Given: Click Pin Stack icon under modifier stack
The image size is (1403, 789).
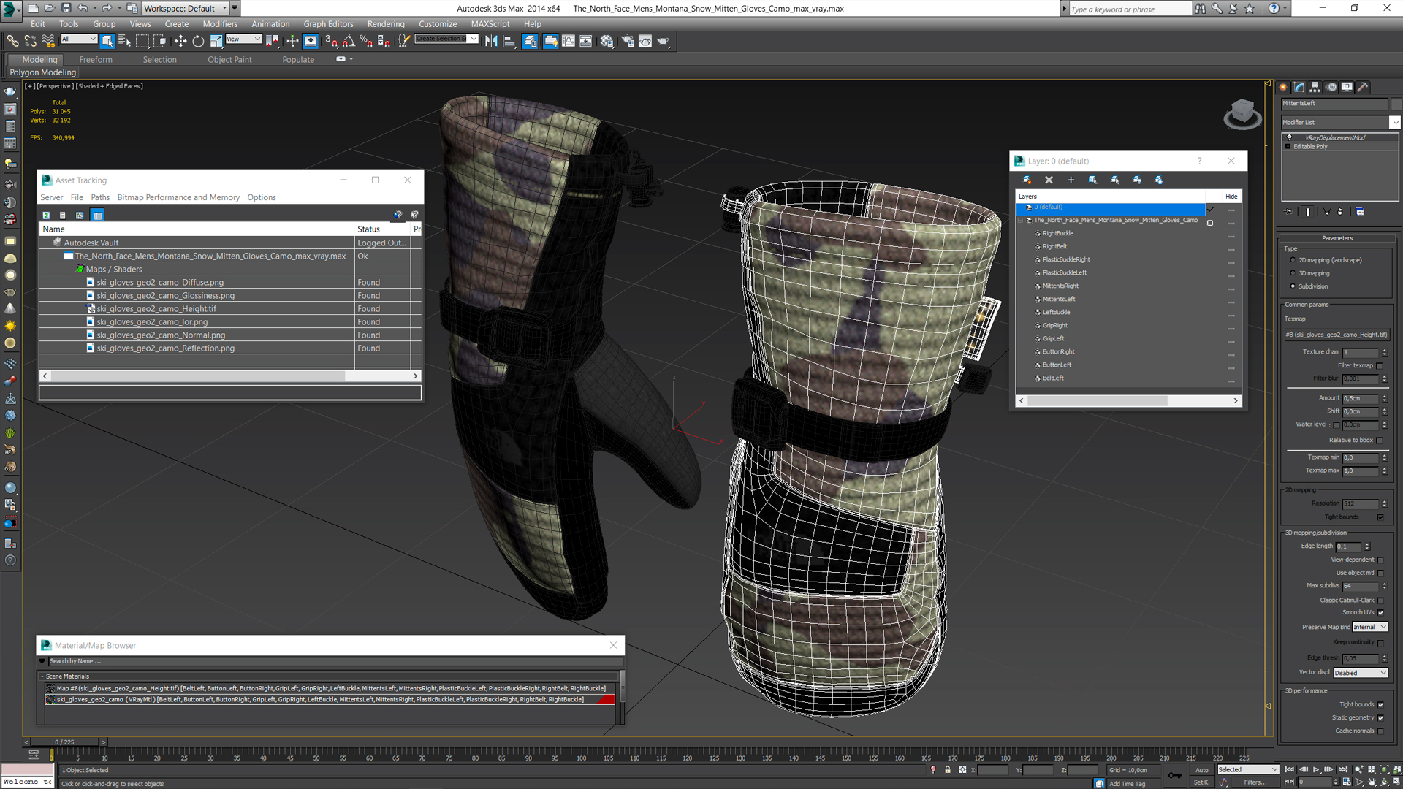Looking at the screenshot, I should click(x=1288, y=212).
